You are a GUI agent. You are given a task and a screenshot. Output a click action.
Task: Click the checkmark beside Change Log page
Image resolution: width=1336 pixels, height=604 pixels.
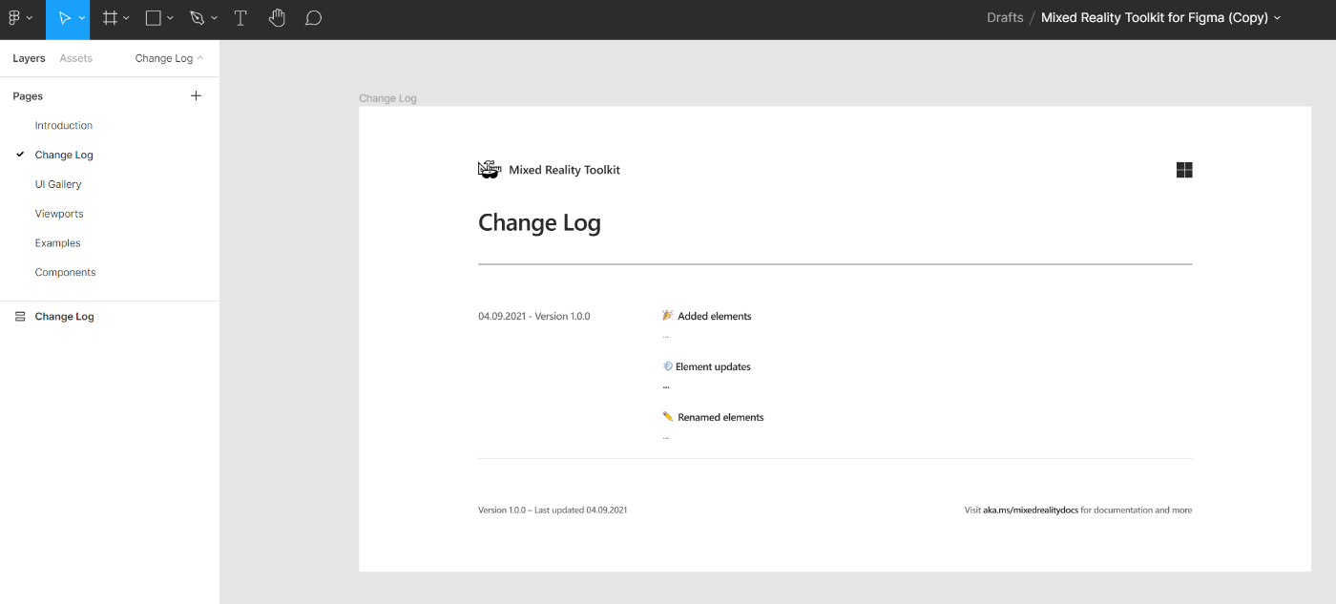tap(20, 155)
